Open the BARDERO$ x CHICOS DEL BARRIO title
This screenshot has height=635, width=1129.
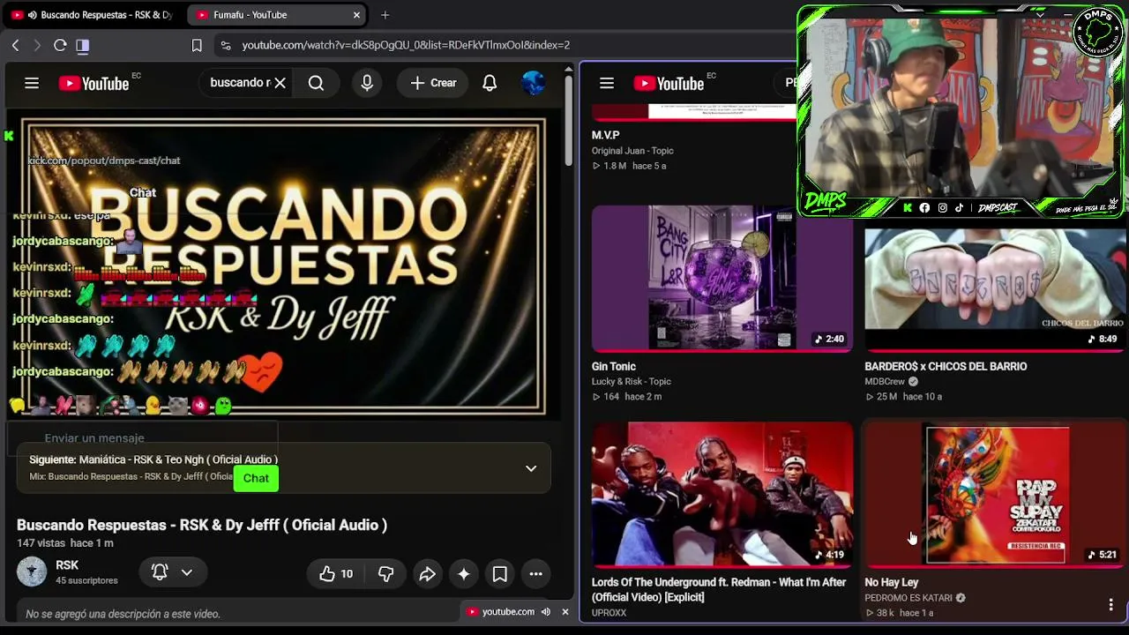click(946, 366)
